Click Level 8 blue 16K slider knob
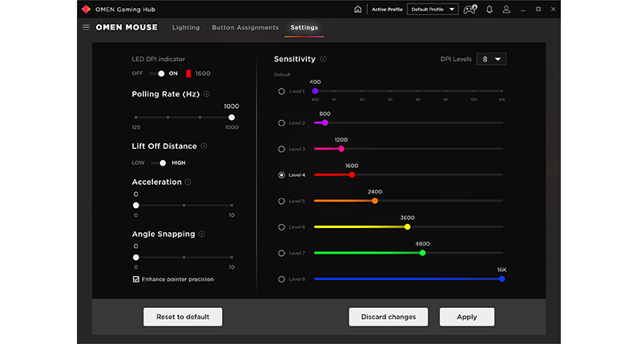The image size is (637, 344). (x=502, y=278)
